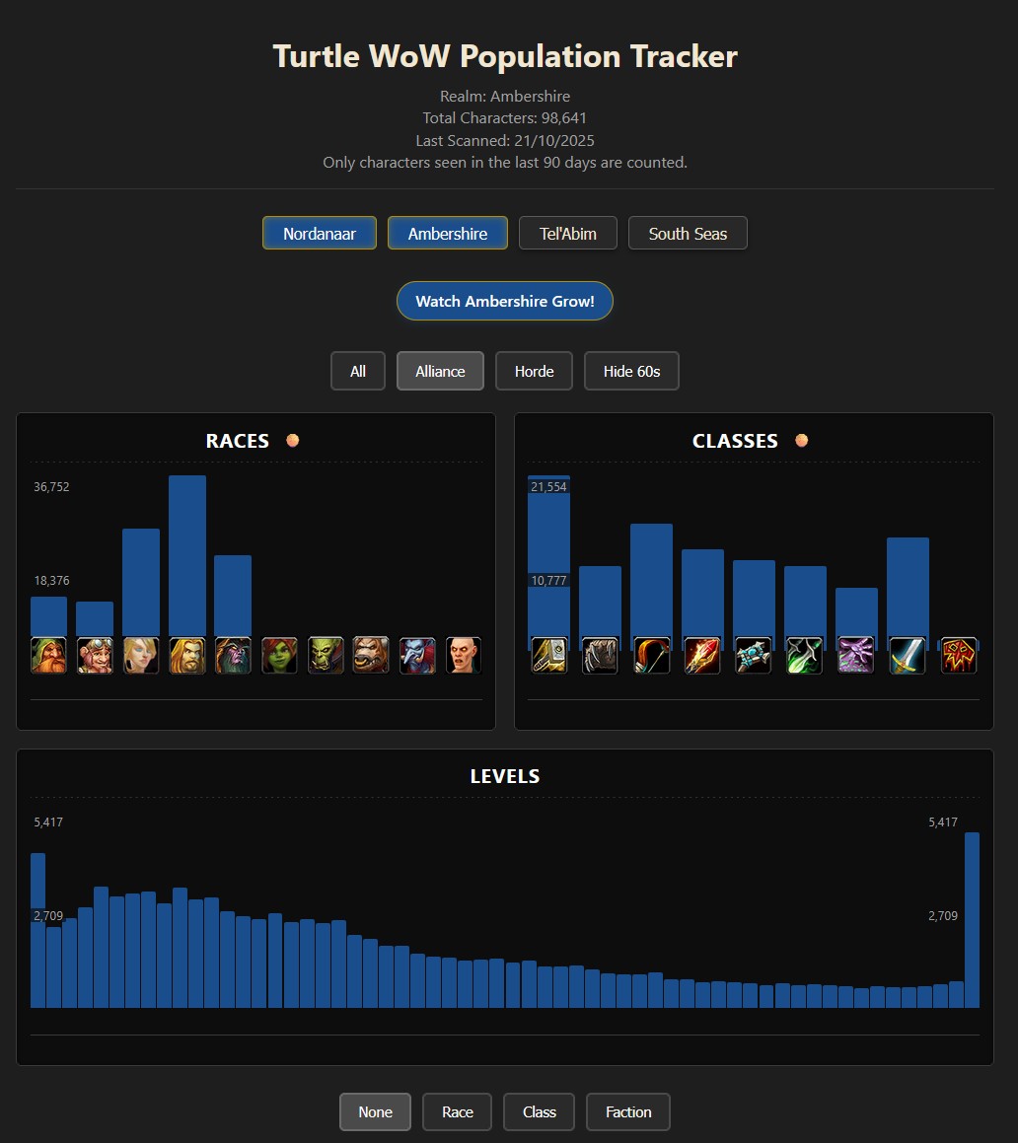Click the 90 days counting notice text

[x=505, y=163]
